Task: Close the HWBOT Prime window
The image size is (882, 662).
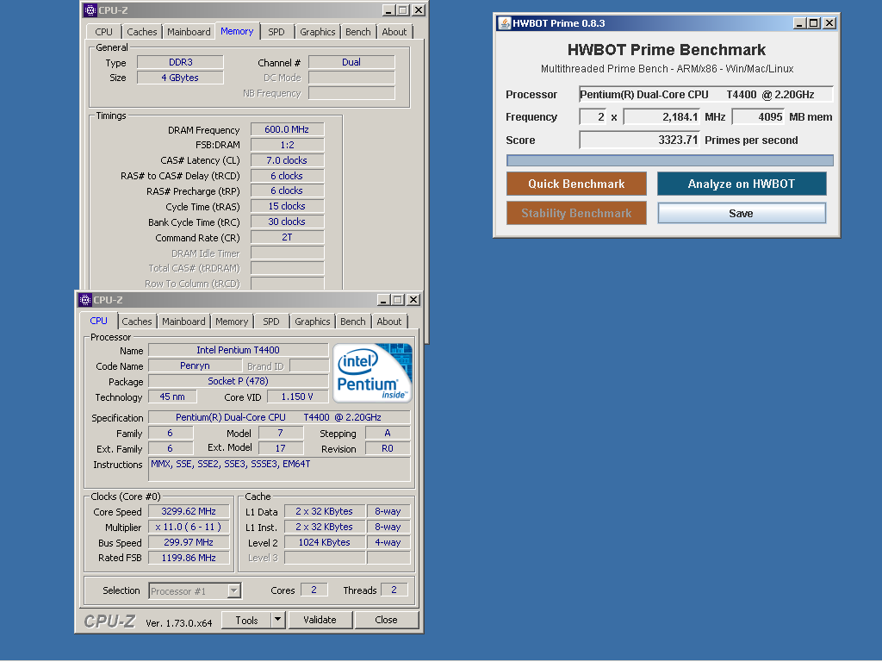Action: [829, 23]
